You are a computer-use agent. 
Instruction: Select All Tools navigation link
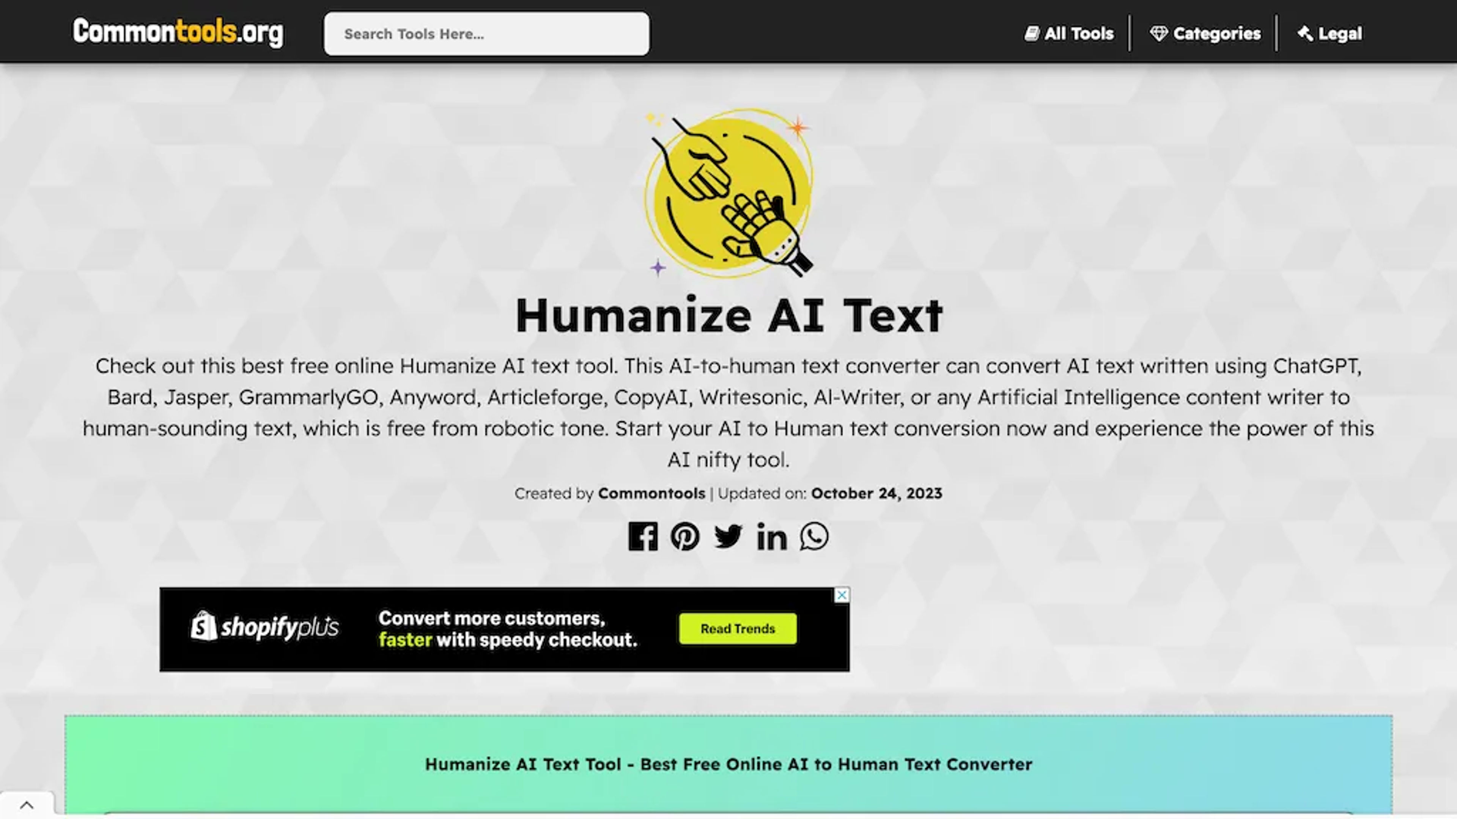coord(1069,33)
